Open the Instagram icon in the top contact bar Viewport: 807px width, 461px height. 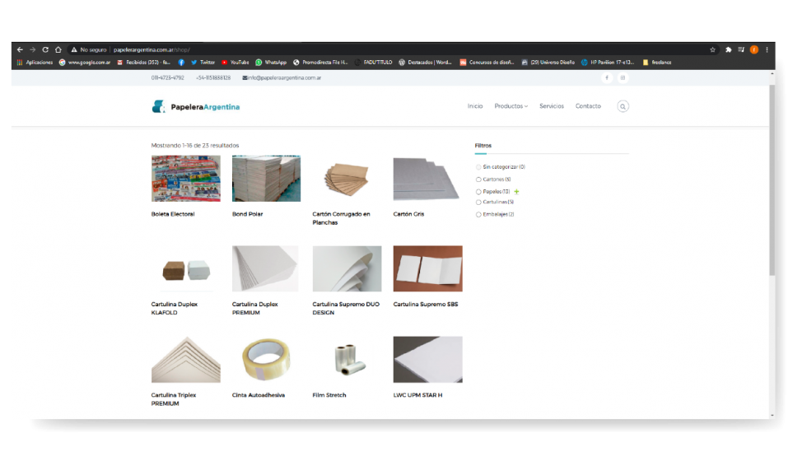pos(623,77)
